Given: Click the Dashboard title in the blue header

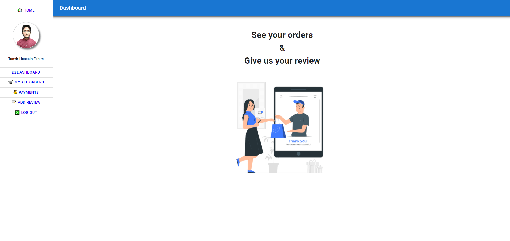Looking at the screenshot, I should pyautogui.click(x=73, y=8).
